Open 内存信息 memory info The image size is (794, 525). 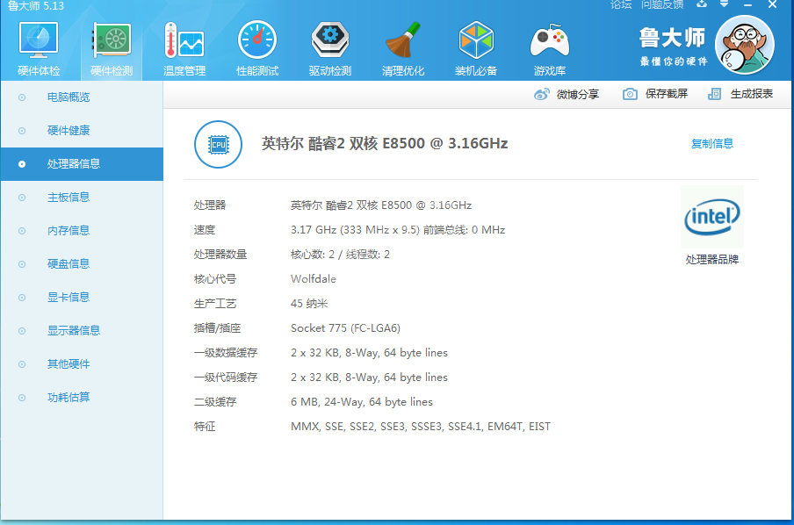pyautogui.click(x=69, y=231)
